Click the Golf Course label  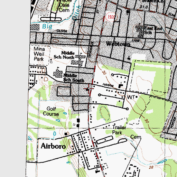click(x=51, y=111)
